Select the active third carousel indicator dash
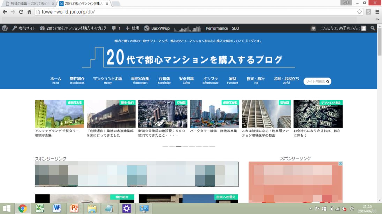This screenshot has height=214, width=382. click(x=179, y=146)
